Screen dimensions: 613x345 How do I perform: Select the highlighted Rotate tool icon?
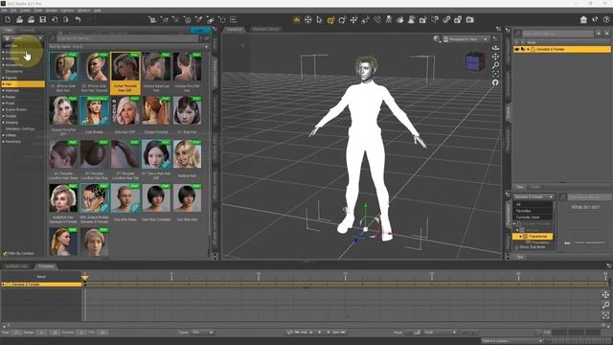[330, 19]
